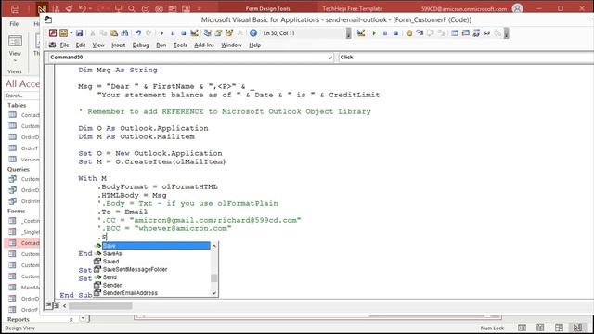The height and width of the screenshot is (334, 594).
Task: Open the Object Browser icon
Action: click(x=229, y=33)
